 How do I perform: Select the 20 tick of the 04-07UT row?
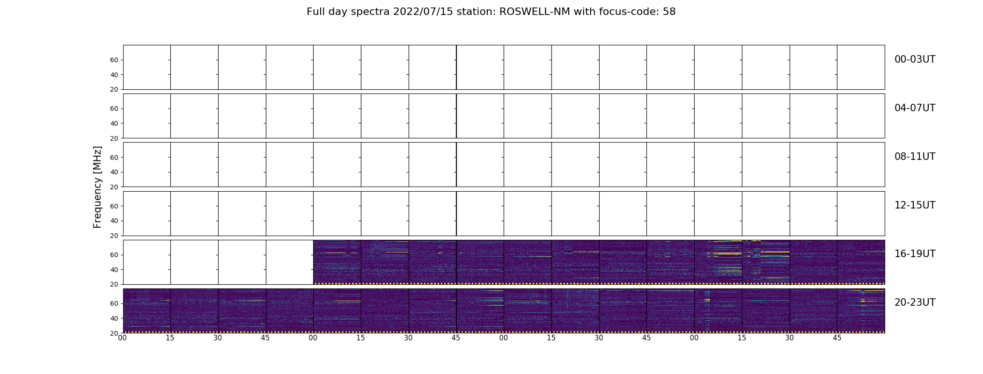click(x=114, y=138)
